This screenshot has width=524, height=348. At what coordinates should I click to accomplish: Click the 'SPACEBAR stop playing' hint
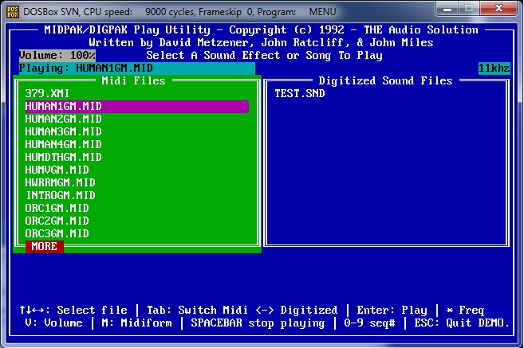[x=258, y=323]
